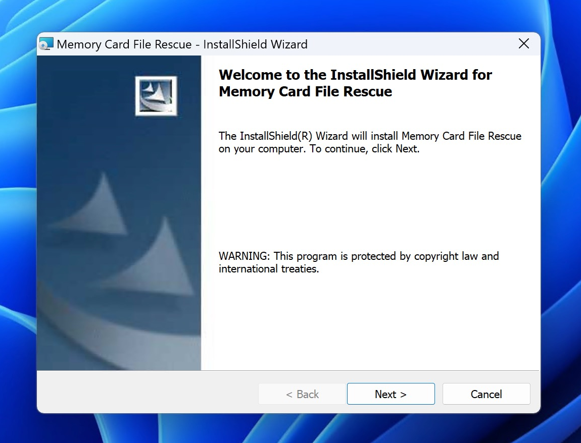Click the 'Memory Card File Rescue' heading line

[305, 92]
